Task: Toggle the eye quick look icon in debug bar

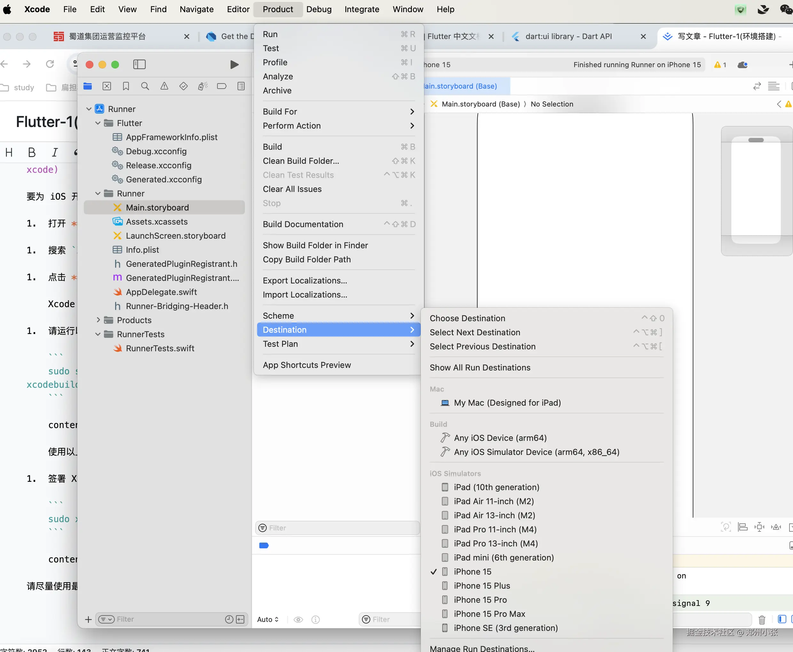Action: click(298, 620)
